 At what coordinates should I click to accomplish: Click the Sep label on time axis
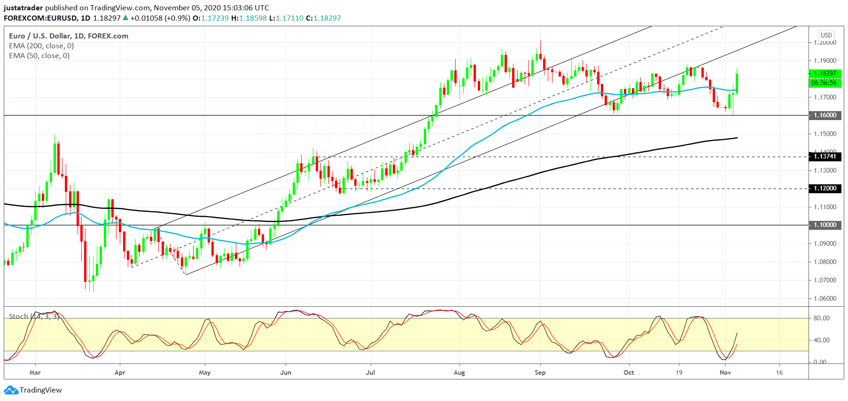point(540,372)
